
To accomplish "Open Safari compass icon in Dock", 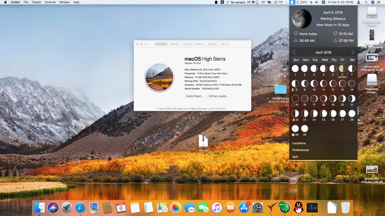I will 80,208.
